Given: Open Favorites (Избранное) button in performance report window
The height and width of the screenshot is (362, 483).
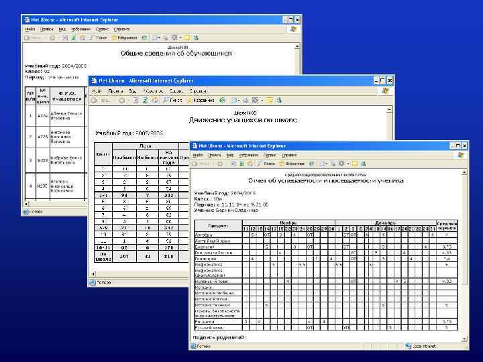Looking at the screenshot, I should point(292,164).
